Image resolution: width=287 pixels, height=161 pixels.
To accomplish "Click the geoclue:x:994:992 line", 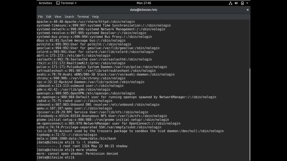I will [x=98, y=48].
